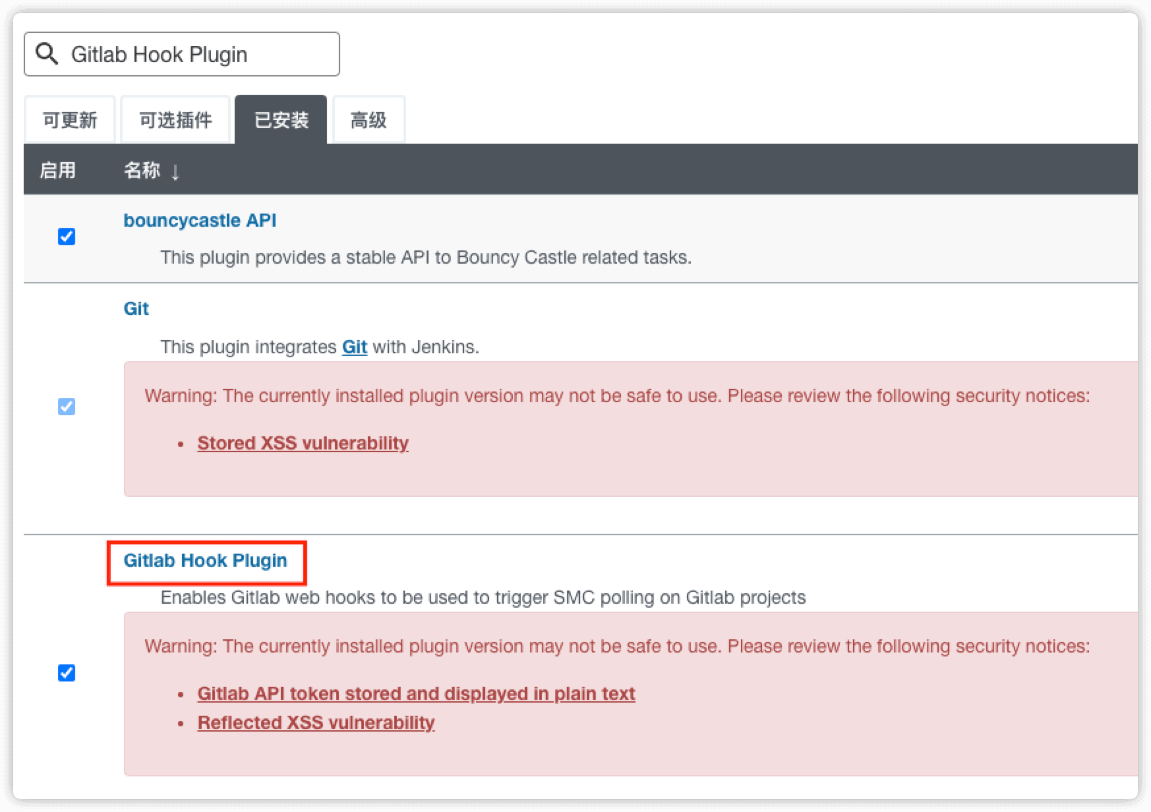Click the 启用 column header

point(57,171)
